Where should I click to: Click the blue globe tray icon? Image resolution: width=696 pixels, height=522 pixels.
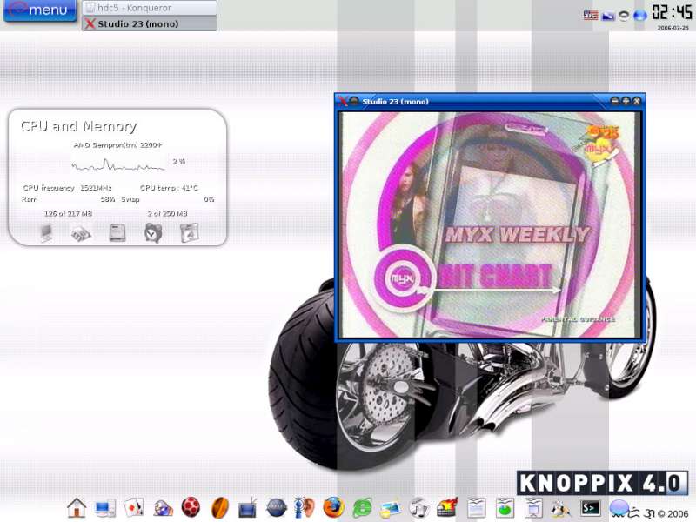click(x=639, y=16)
